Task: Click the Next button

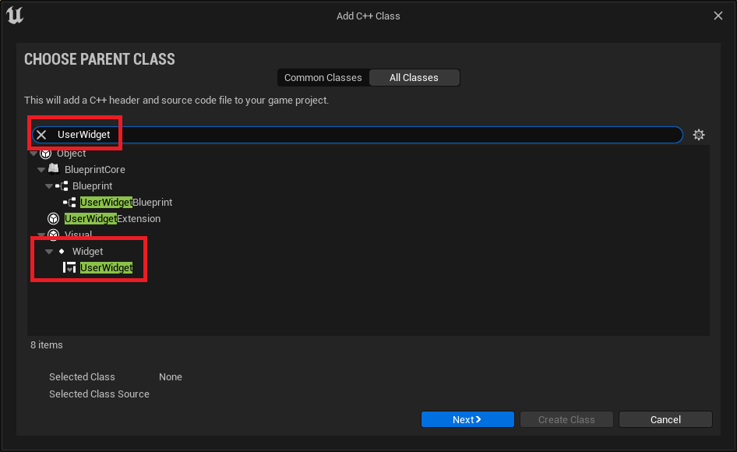Action: tap(467, 419)
